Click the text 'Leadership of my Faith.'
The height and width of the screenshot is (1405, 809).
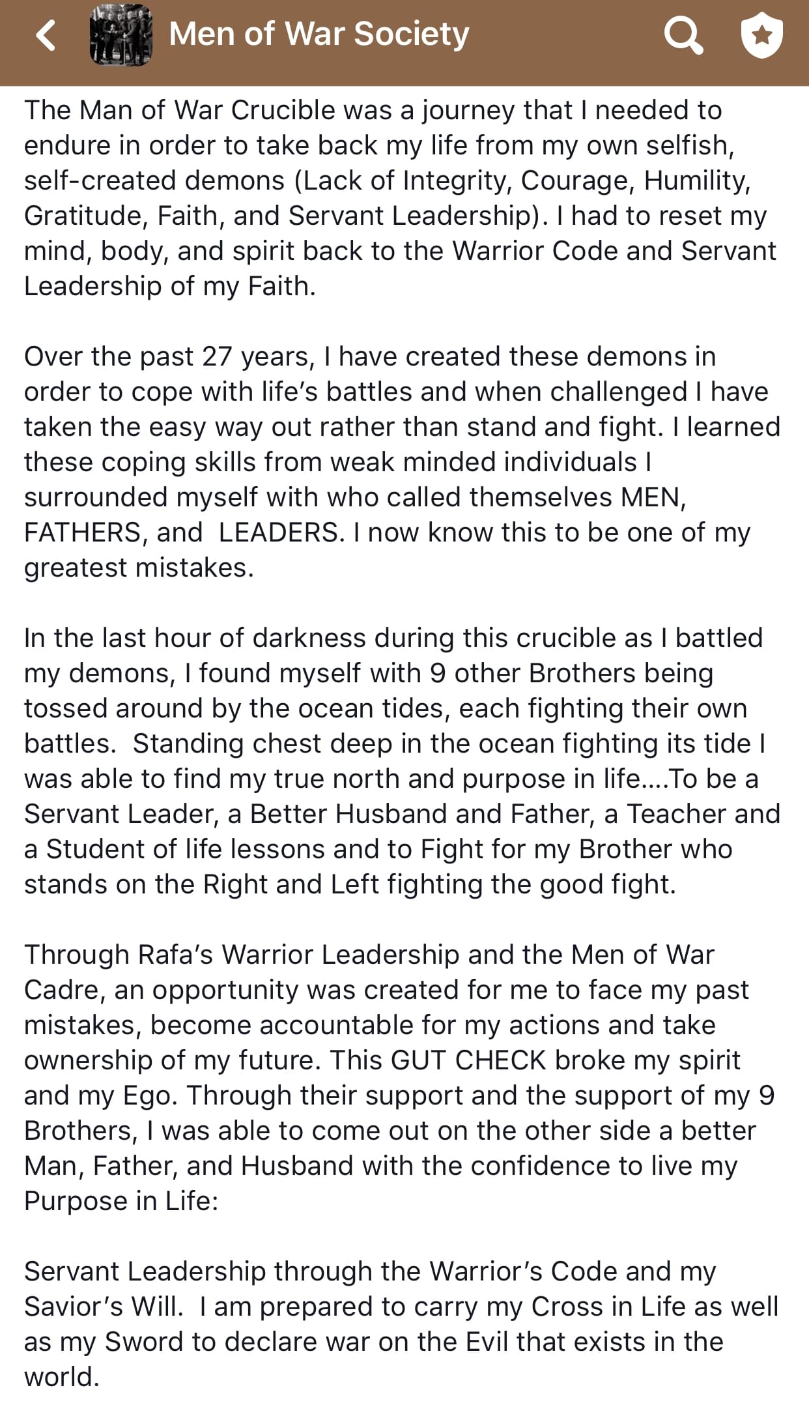tap(170, 286)
